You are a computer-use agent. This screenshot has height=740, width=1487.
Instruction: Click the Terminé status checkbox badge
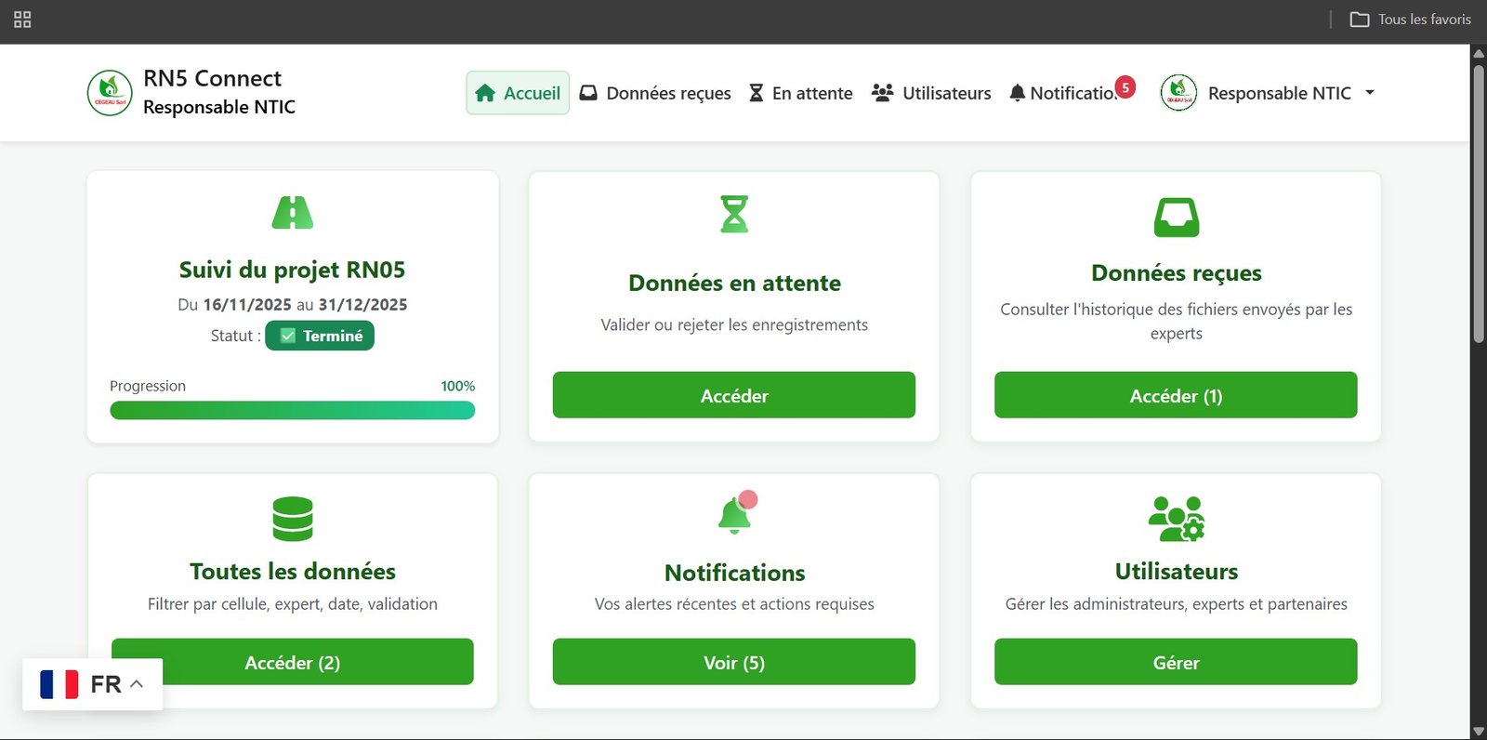pos(320,336)
